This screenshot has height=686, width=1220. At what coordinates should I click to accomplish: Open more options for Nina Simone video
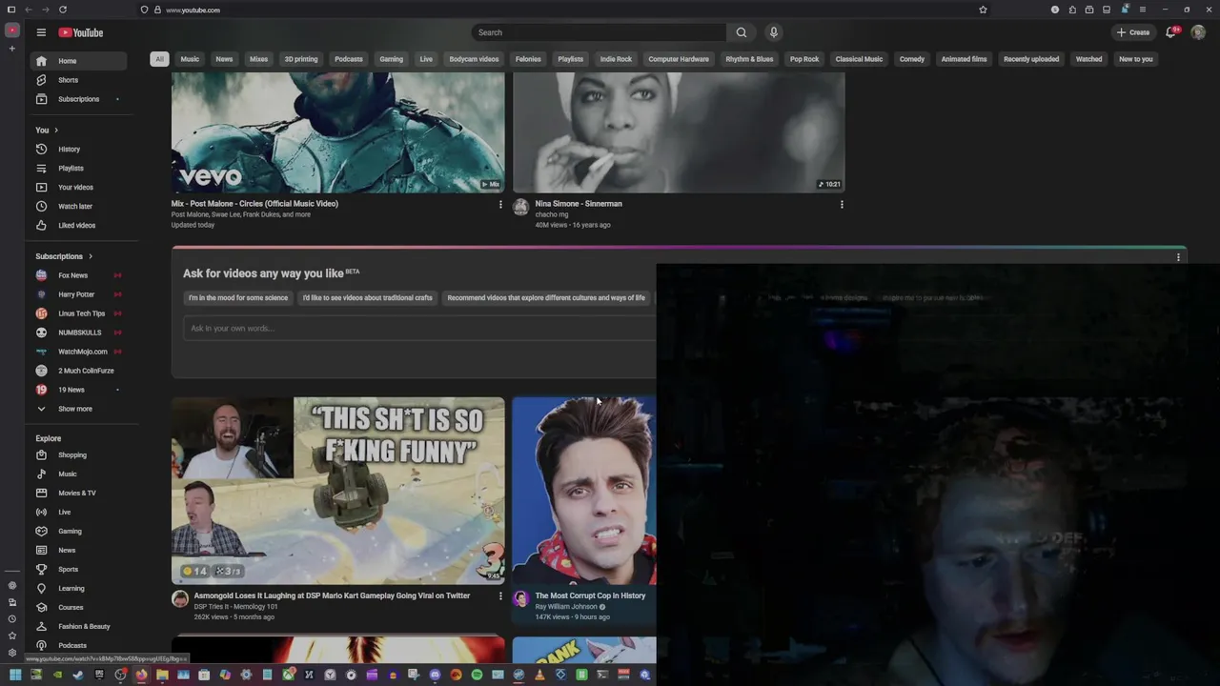[842, 204]
